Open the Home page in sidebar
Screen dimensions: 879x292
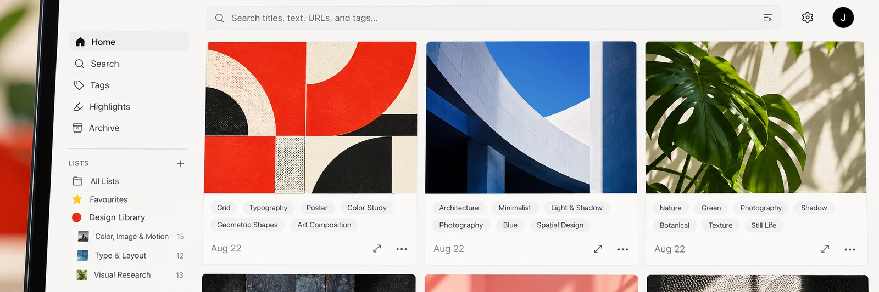click(129, 42)
